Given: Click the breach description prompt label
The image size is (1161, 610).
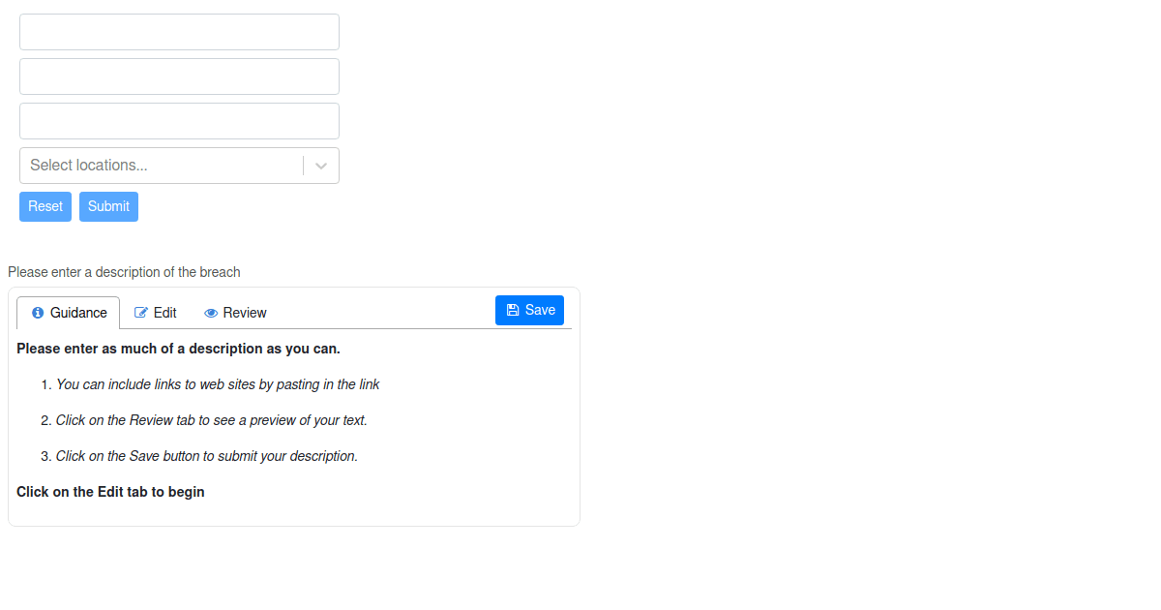Looking at the screenshot, I should coord(124,272).
